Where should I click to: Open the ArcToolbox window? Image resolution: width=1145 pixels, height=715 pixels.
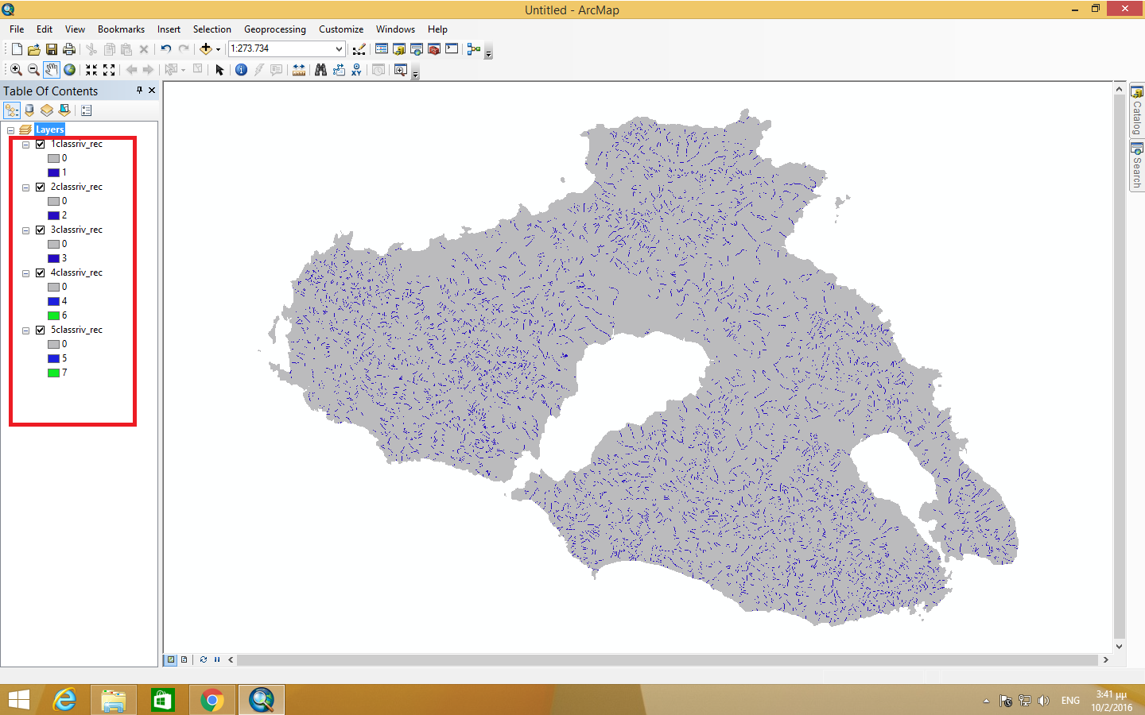434,49
